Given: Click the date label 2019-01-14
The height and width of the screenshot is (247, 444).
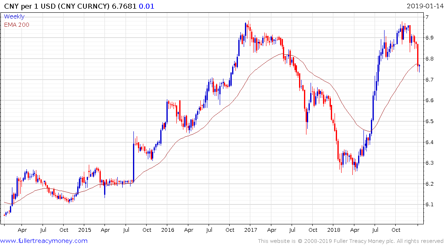Looking at the screenshot, I should click(425, 6).
